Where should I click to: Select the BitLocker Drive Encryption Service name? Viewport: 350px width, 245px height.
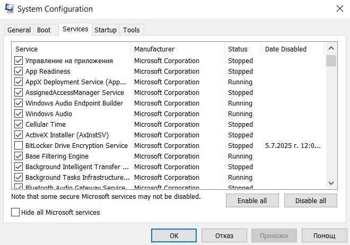click(76, 146)
